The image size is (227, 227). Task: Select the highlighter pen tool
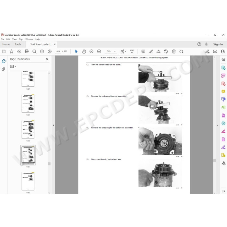[151, 51]
